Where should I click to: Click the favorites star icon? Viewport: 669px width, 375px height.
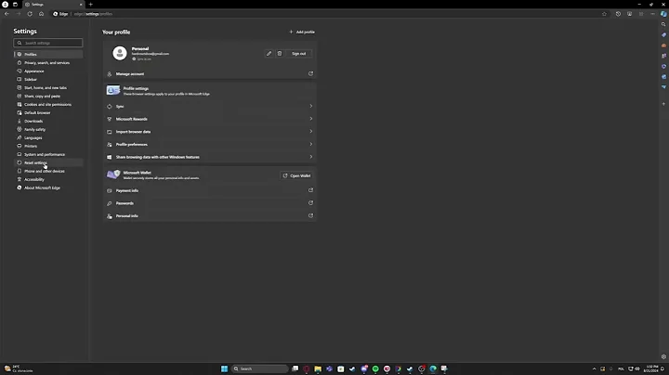pos(604,14)
